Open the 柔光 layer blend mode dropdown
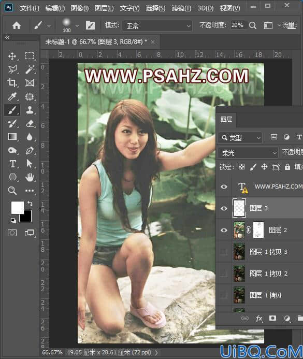Image resolution: width=303 pixels, height=359 pixels. (248, 153)
